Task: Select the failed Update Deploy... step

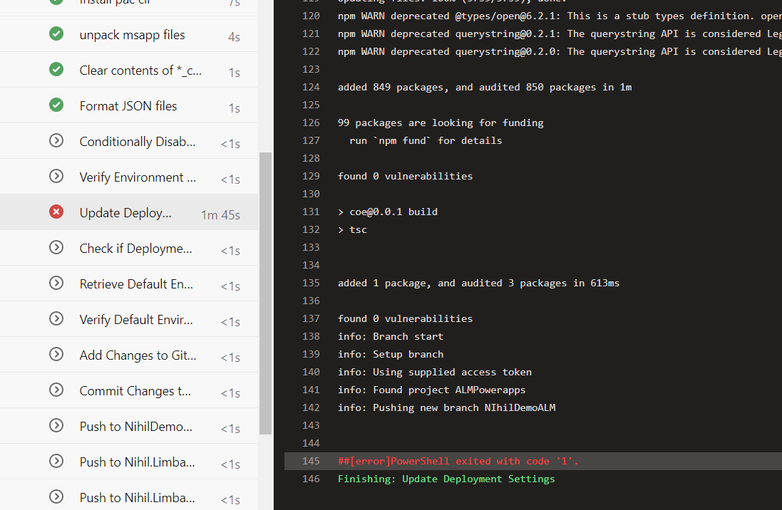Action: (x=129, y=212)
